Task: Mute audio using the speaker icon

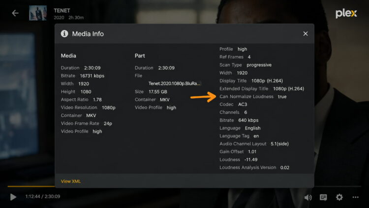Action: [x=308, y=197]
